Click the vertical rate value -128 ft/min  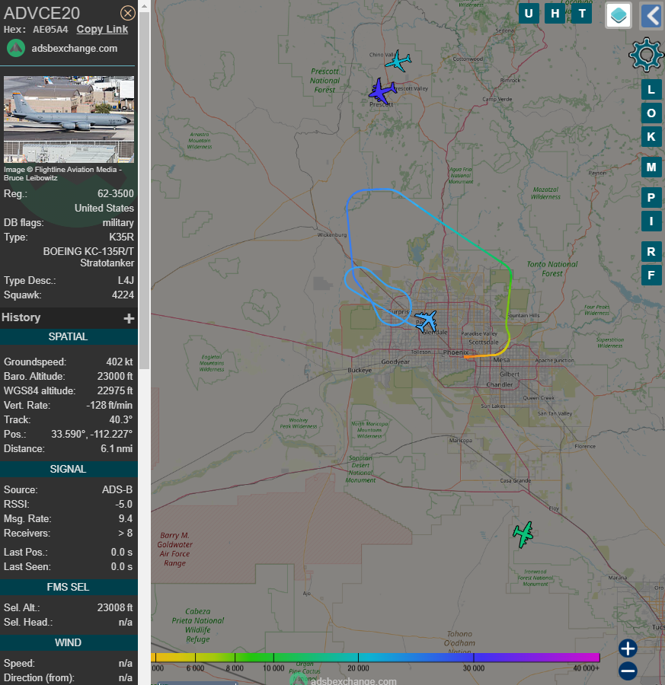point(109,406)
